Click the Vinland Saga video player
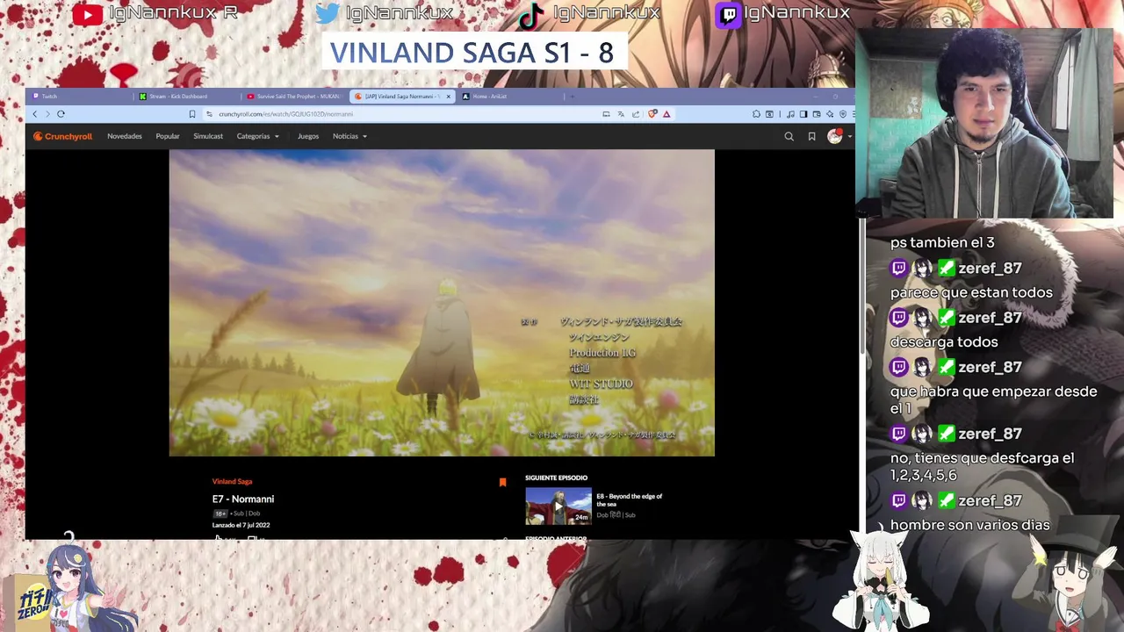 442,303
